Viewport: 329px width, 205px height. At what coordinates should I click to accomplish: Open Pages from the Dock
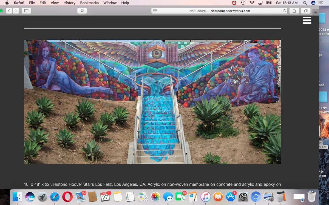193,197
